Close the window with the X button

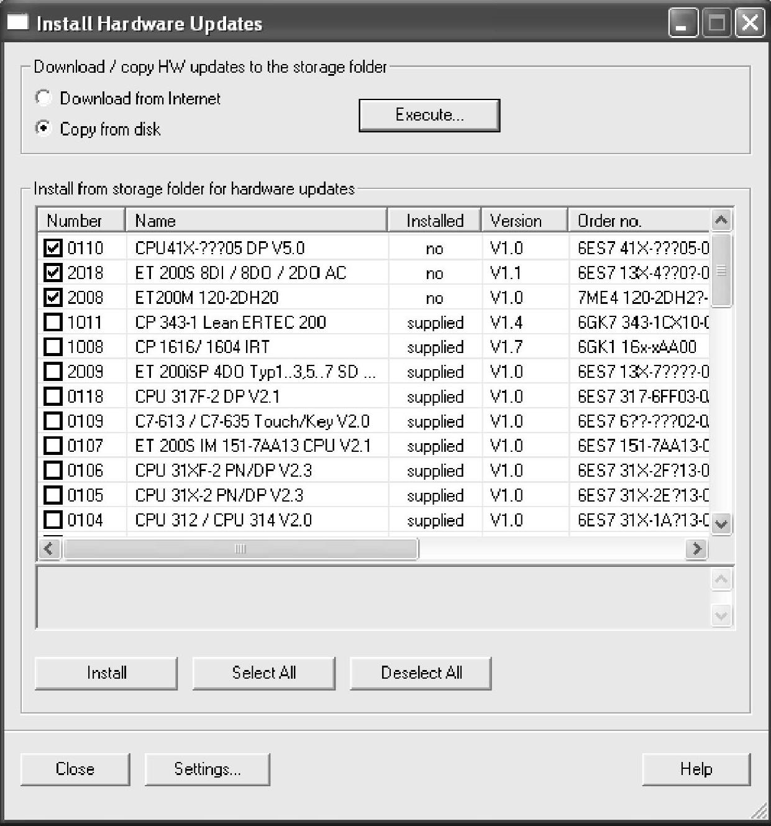coord(750,24)
